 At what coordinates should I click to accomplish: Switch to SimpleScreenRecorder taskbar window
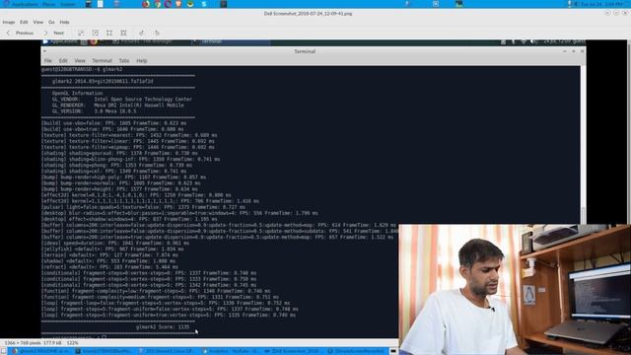click(x=356, y=351)
